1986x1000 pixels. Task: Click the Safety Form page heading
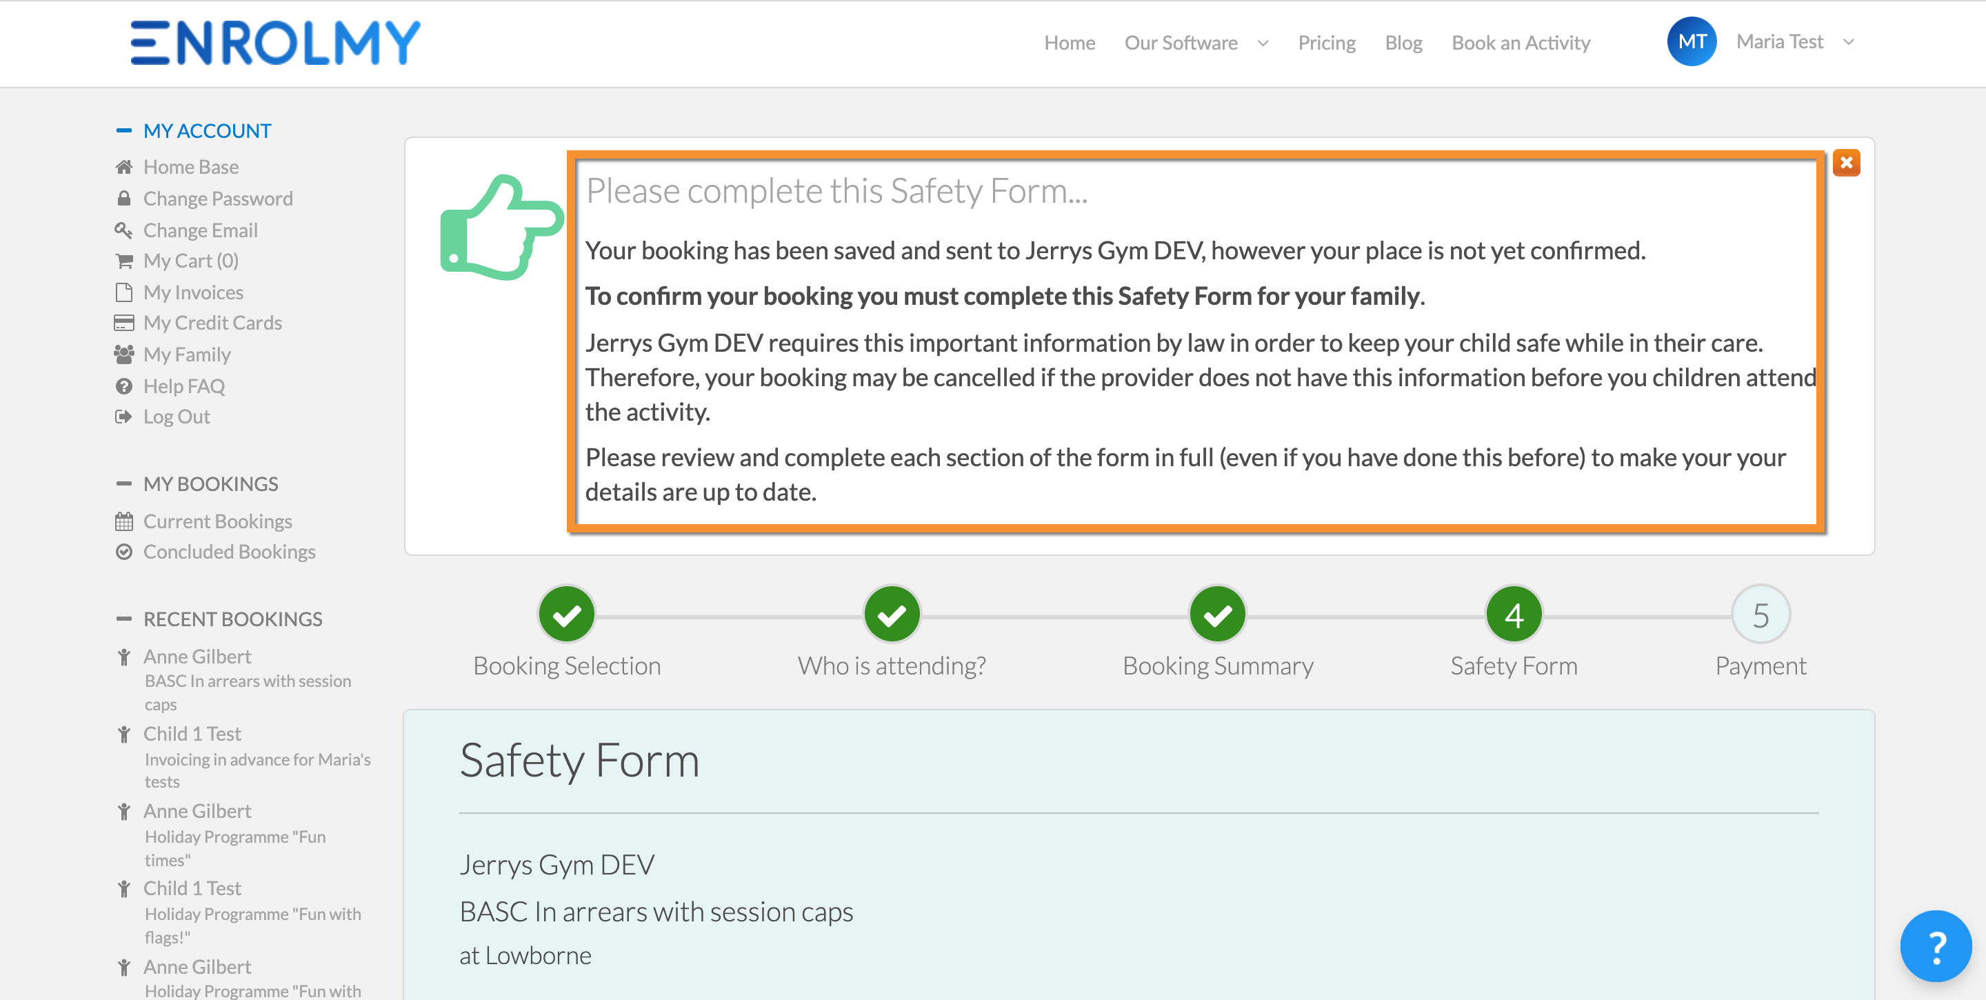coord(579,760)
